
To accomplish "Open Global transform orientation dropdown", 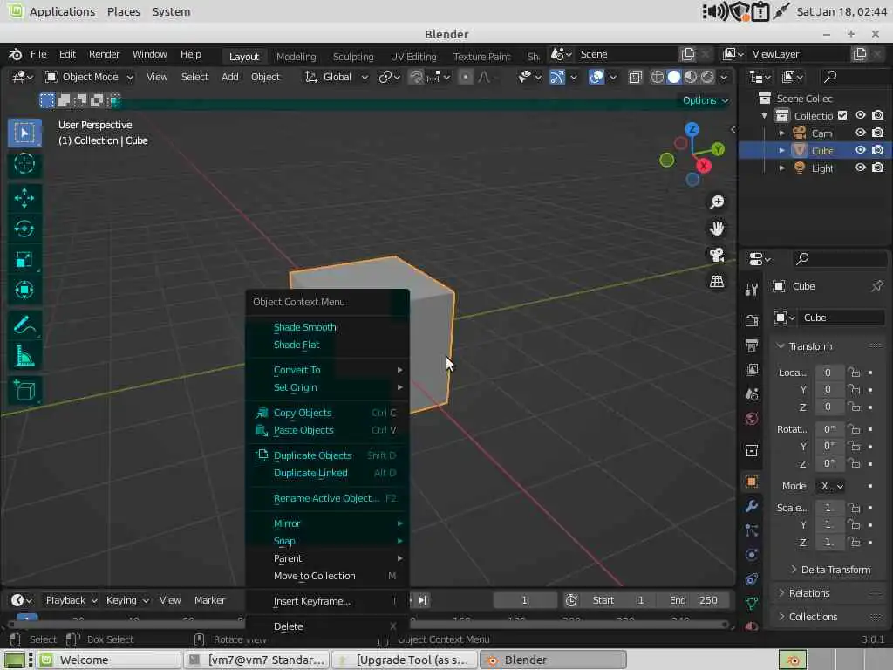I will pos(337,77).
